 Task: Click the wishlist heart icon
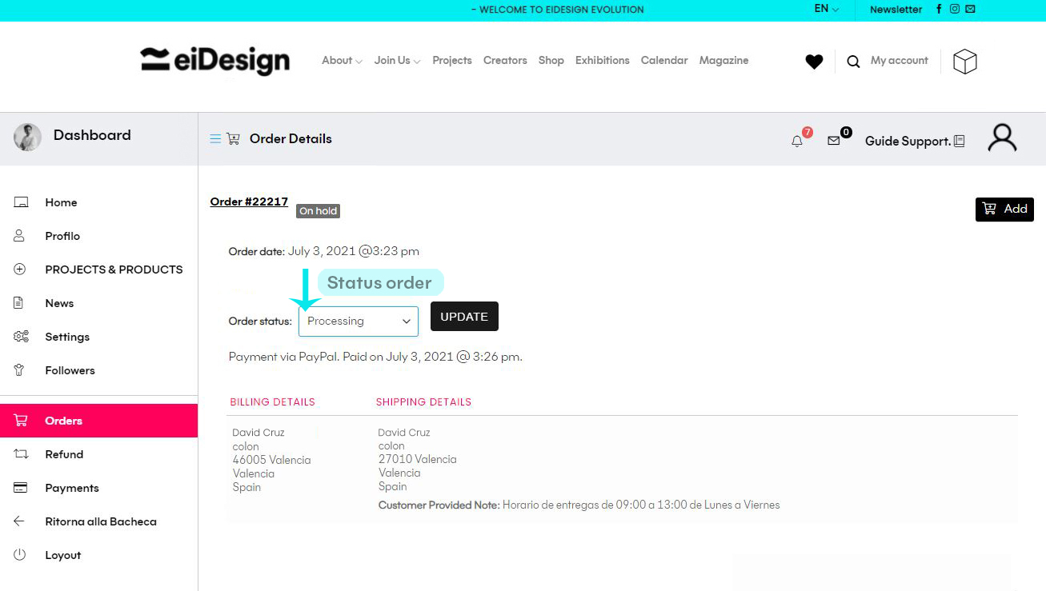pyautogui.click(x=814, y=62)
